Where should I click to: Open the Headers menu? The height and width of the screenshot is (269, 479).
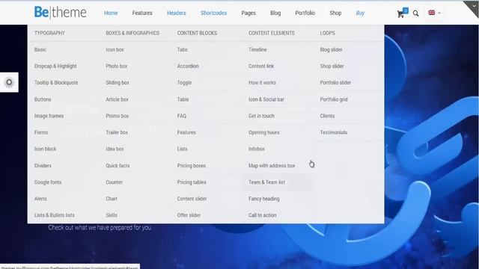pyautogui.click(x=177, y=13)
